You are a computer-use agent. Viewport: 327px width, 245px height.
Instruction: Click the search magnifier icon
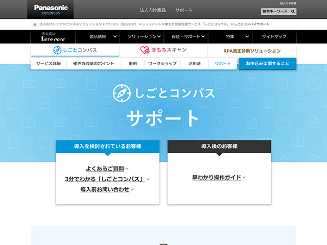pos(293,11)
